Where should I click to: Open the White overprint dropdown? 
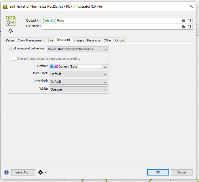coord(79,89)
